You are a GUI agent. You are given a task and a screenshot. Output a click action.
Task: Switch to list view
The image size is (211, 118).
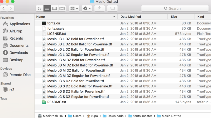coord(47,8)
